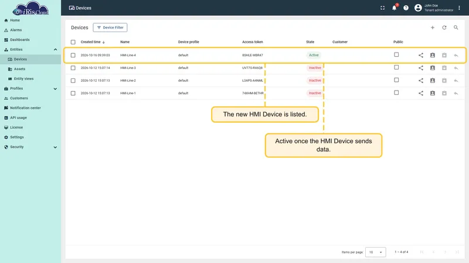The image size is (469, 263).
Task: Delete HMI-Line-3 device trash icon
Action: tap(444, 68)
